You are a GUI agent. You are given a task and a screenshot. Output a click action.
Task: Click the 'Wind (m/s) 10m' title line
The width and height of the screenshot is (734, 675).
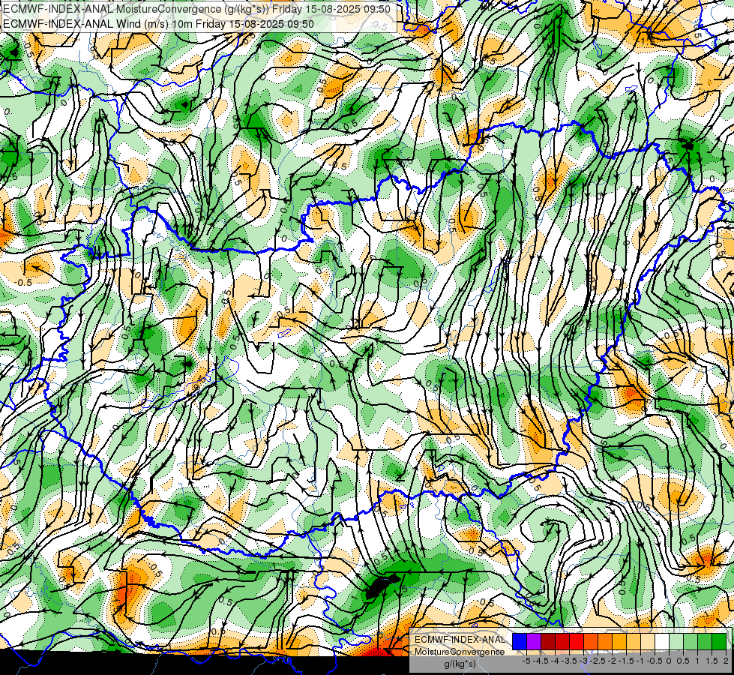point(158,23)
